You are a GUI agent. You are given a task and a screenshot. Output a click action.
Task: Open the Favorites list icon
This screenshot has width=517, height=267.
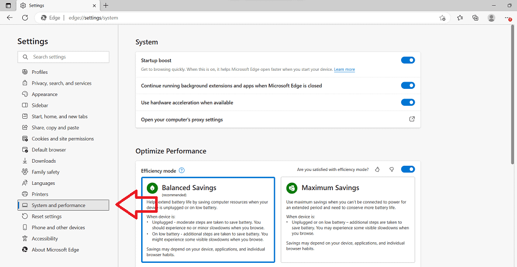[460, 18]
